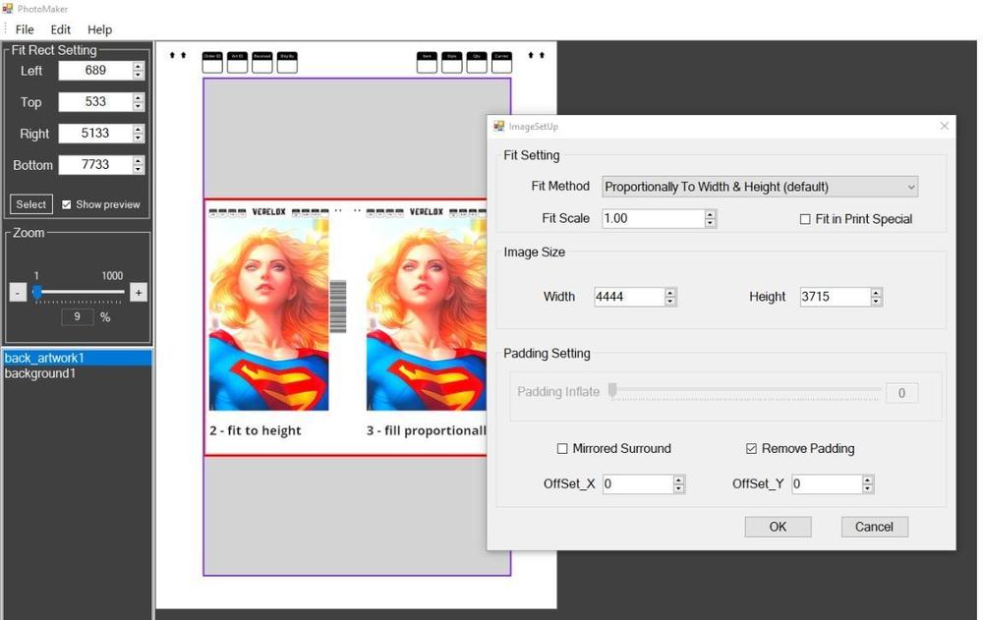Screen dimensions: 983x620
Task: Decrease OffSet_X with down arrow
Action: pos(679,488)
